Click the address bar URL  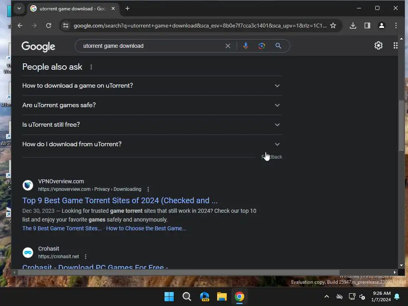(x=200, y=25)
